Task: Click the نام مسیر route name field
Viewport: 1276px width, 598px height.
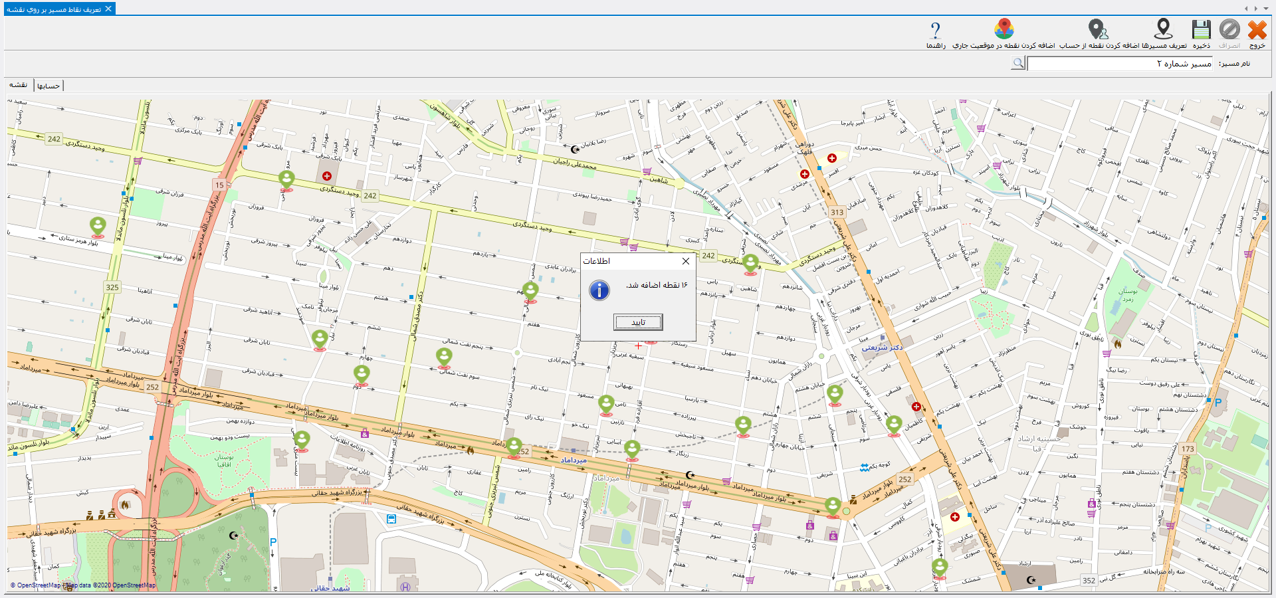Action: pyautogui.click(x=1120, y=64)
